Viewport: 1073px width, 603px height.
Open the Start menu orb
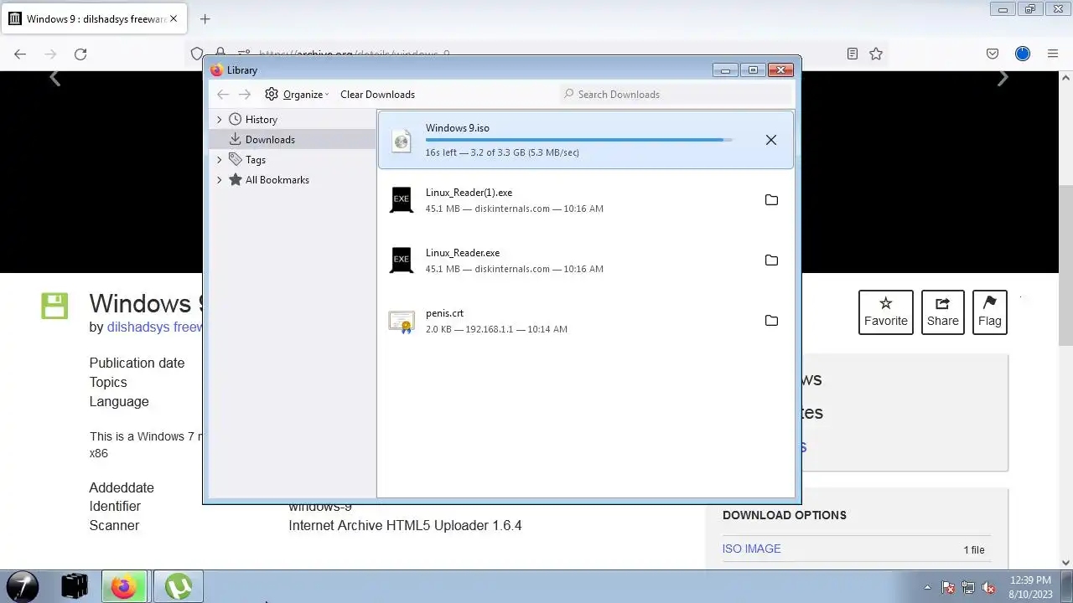point(23,586)
